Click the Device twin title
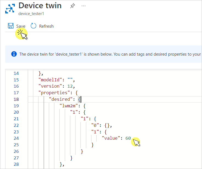 pos(40,6)
